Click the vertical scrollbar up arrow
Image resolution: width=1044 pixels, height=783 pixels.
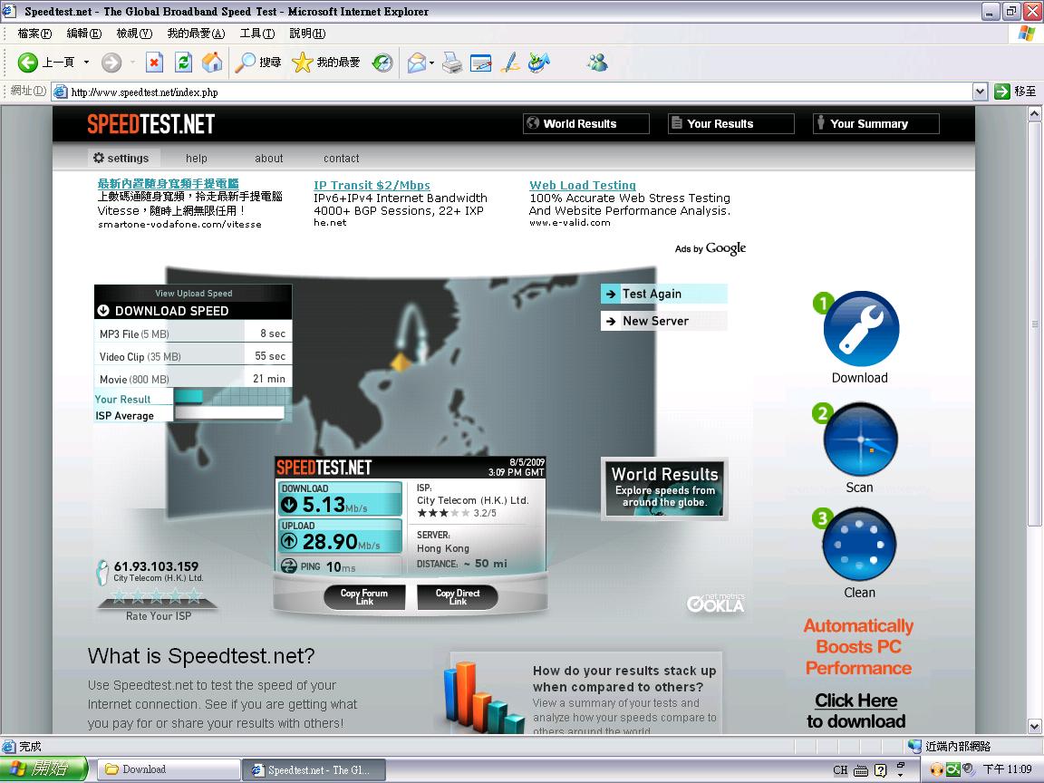click(1034, 114)
